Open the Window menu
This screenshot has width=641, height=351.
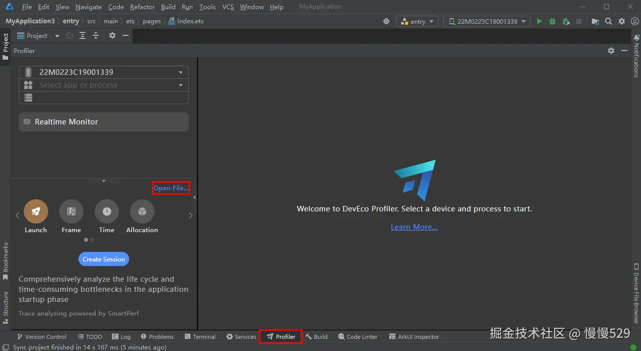pyautogui.click(x=252, y=7)
